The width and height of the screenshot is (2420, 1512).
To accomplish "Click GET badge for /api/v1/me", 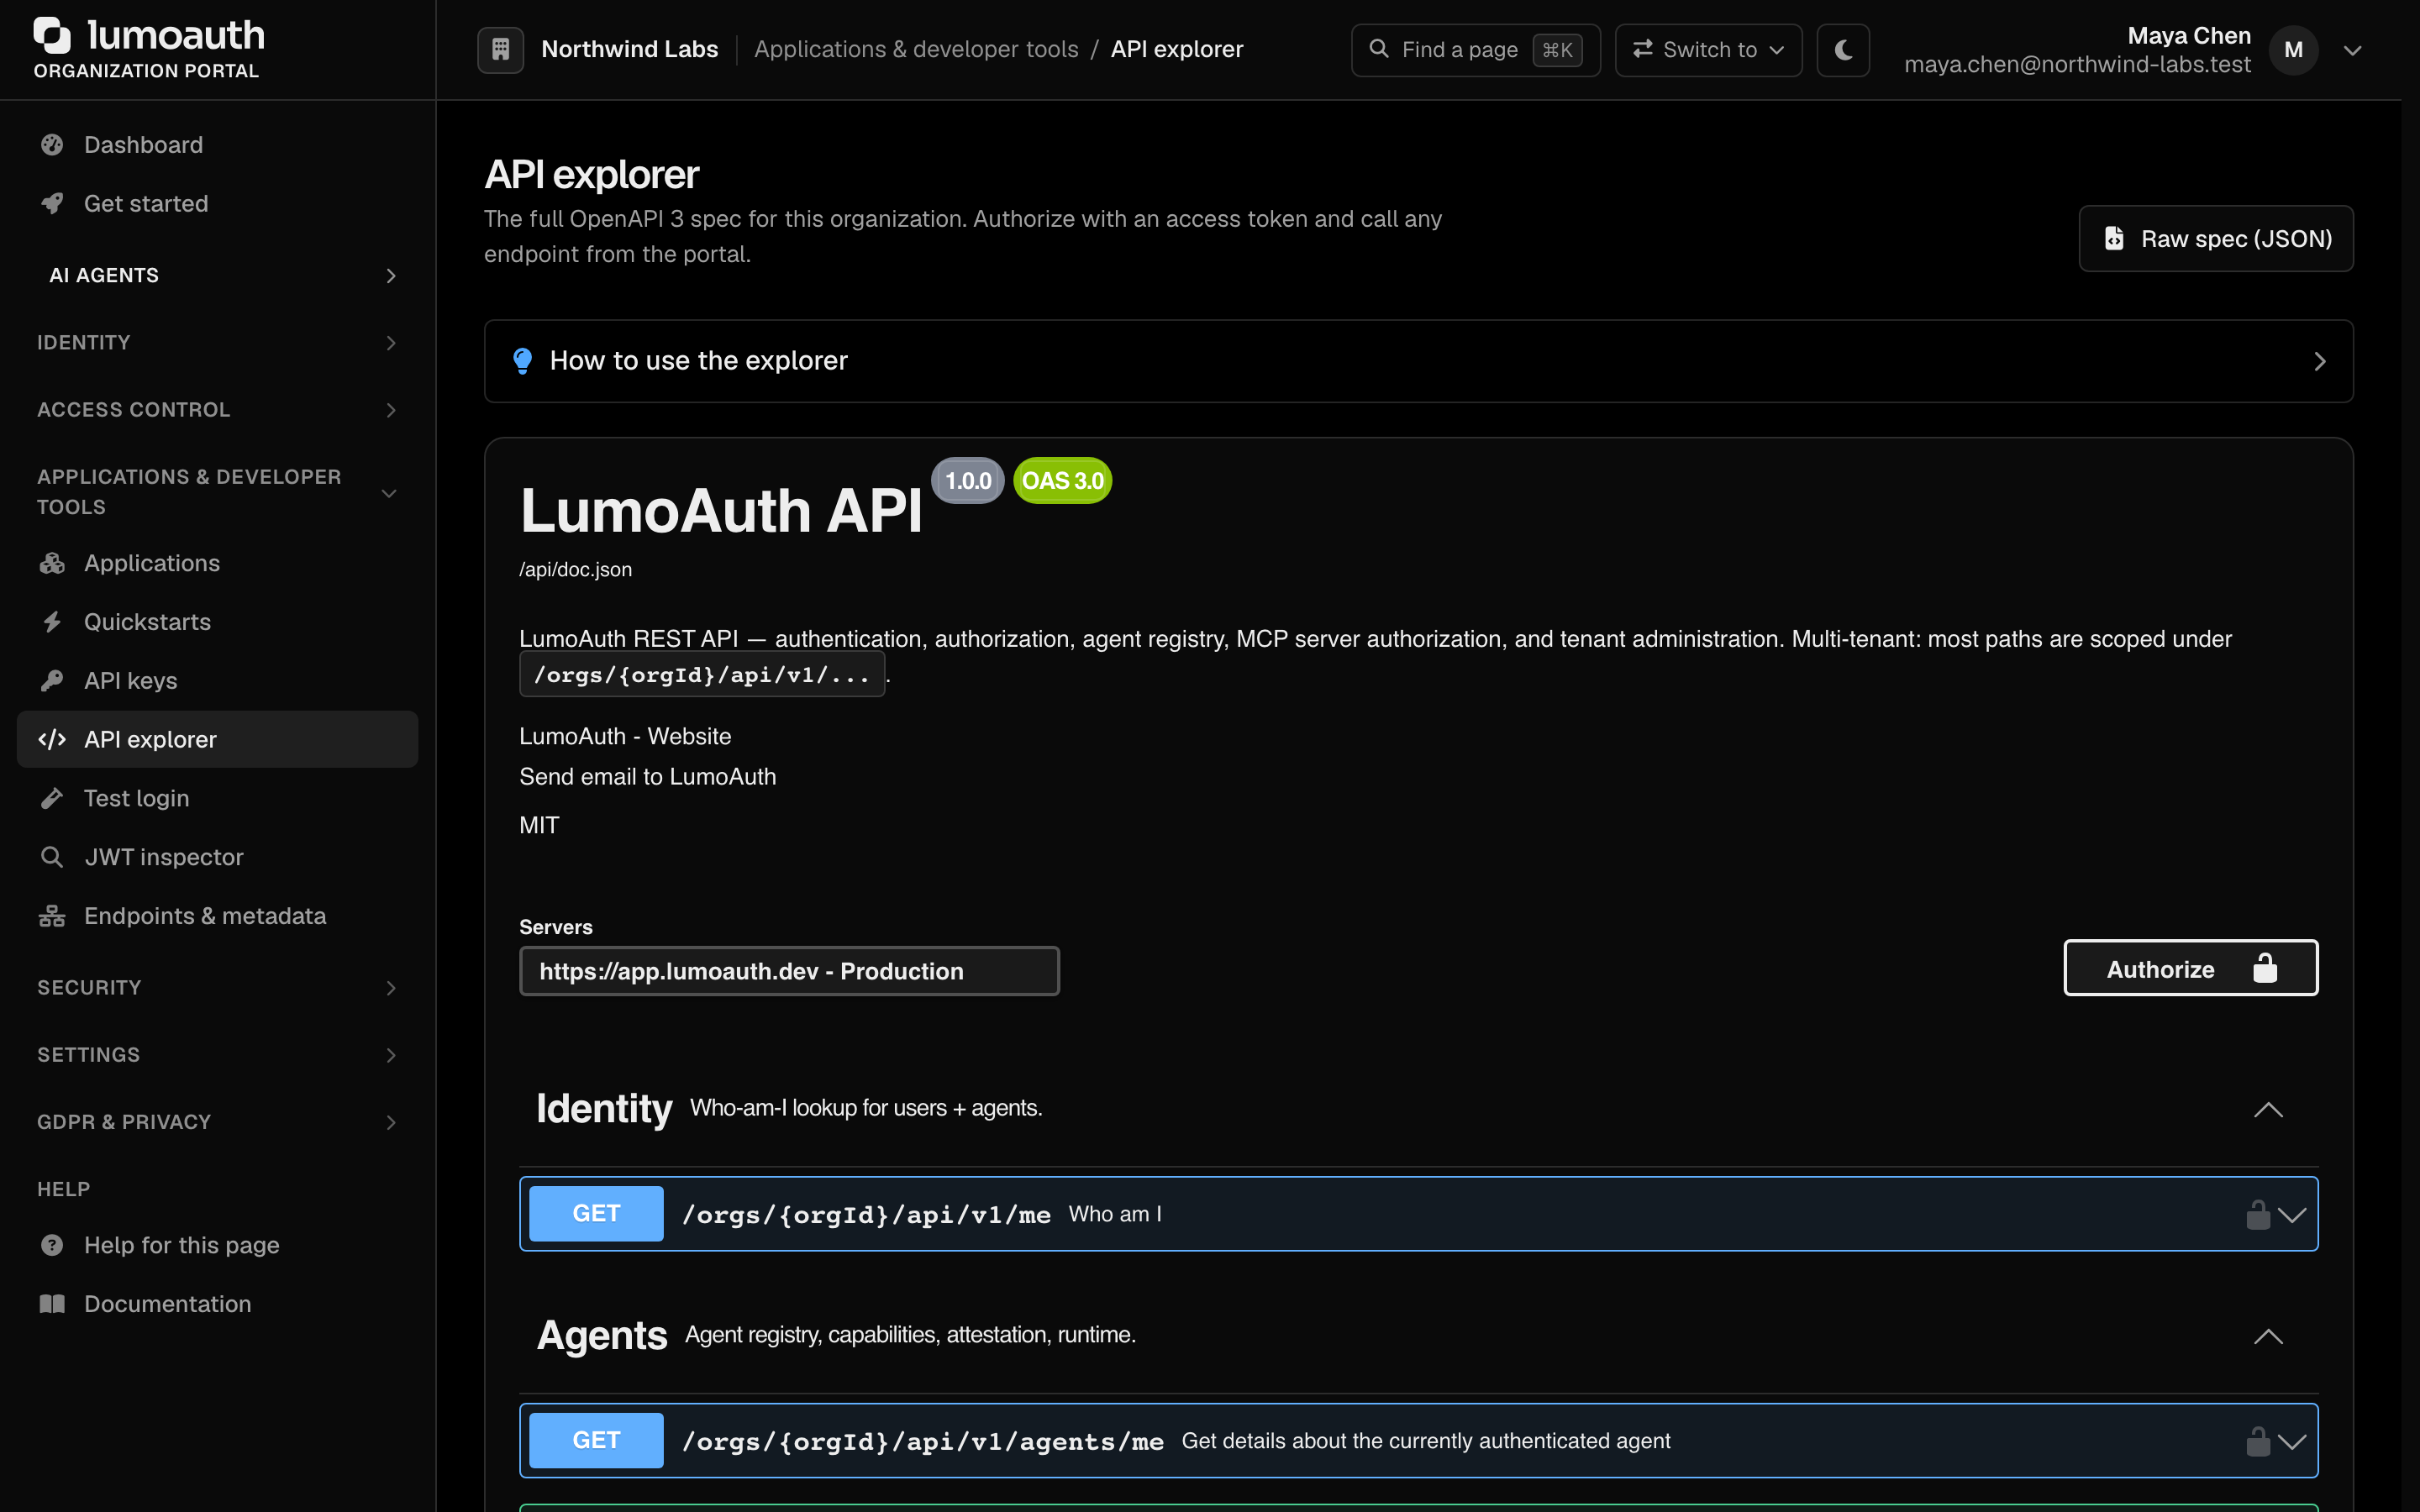I will 596,1214.
